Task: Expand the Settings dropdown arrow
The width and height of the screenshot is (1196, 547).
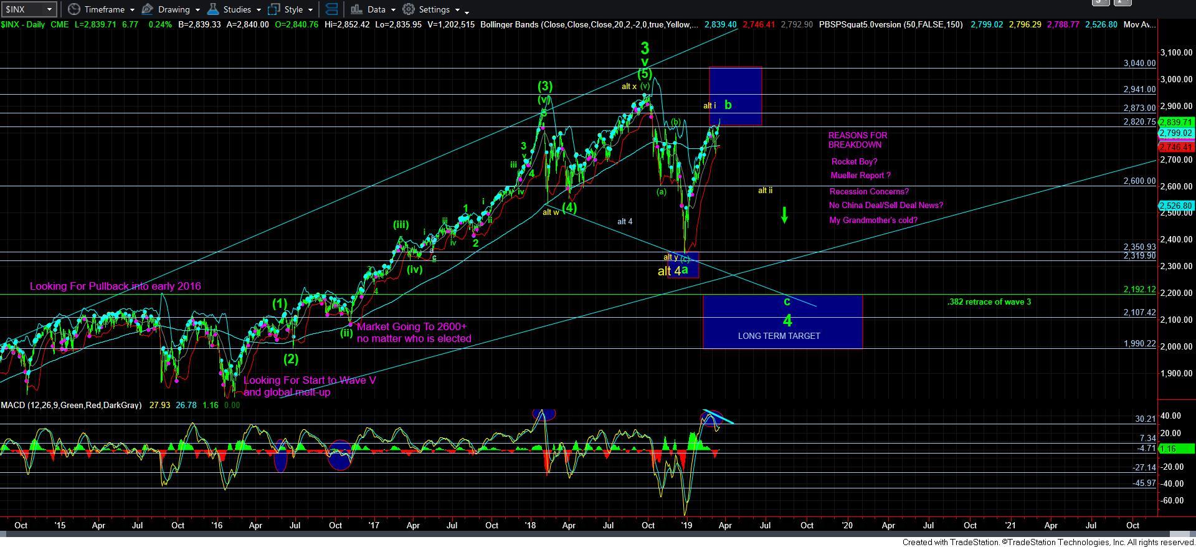Action: tap(457, 10)
